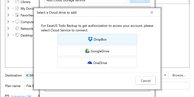Screen dimensions: 194x97
Task: Click the Library folder icon
Action: coord(17,2)
